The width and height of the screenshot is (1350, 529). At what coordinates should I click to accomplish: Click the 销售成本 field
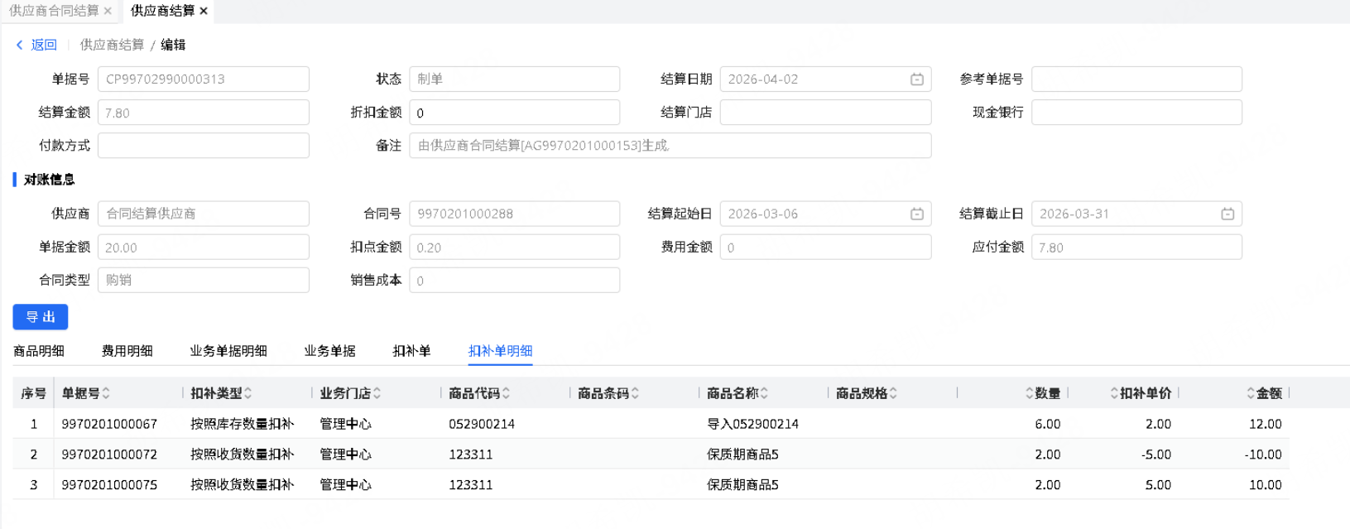point(515,280)
